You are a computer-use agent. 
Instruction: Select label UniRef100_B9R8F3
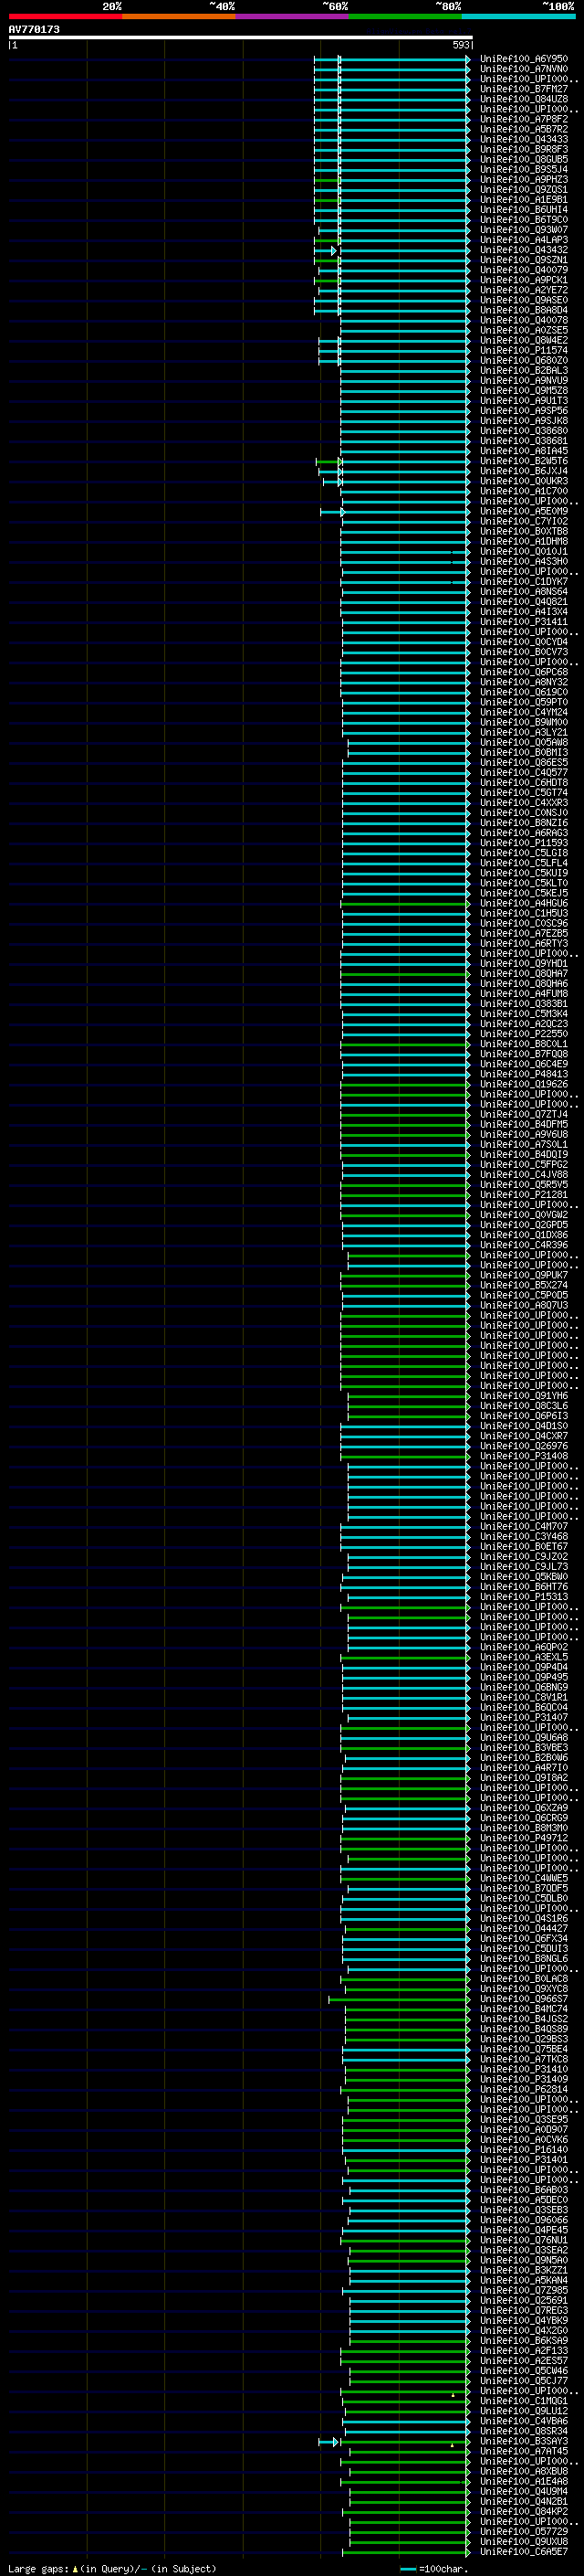click(x=524, y=149)
